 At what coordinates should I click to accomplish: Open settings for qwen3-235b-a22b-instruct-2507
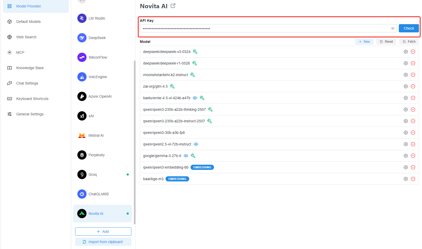(406, 121)
